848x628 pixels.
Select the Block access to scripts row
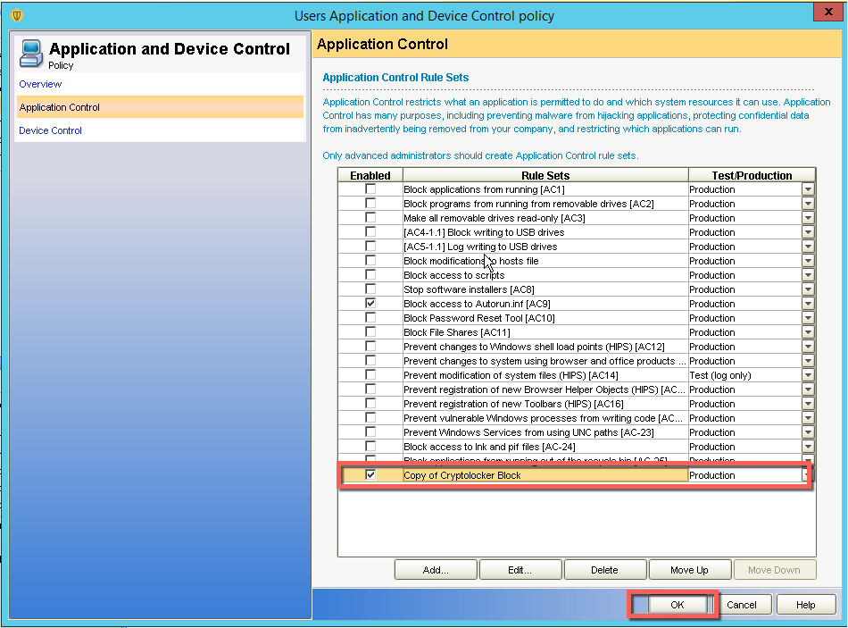(545, 275)
